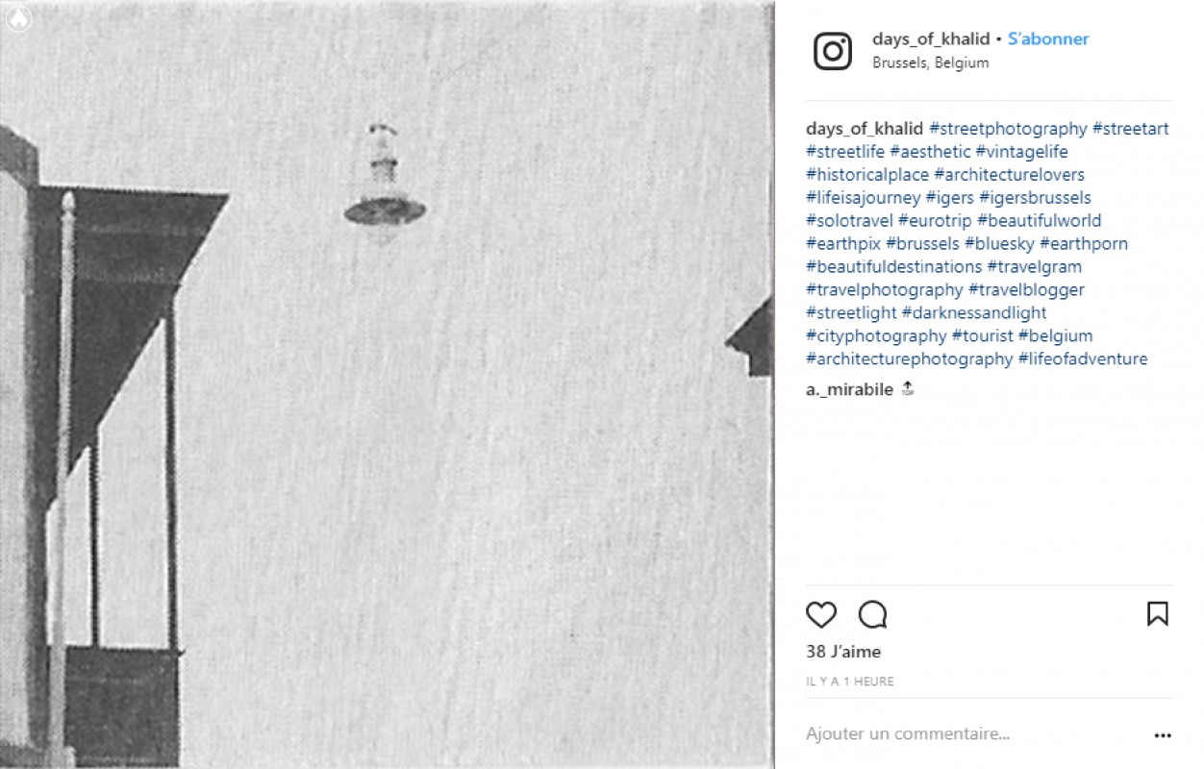Save post with the bookmark icon
1204x769 pixels.
pos(1158,614)
